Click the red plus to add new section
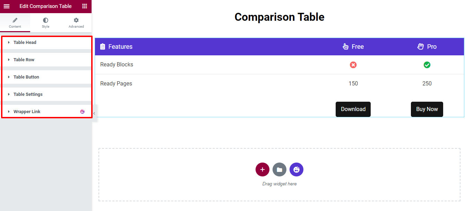The image size is (465, 211). tap(262, 169)
